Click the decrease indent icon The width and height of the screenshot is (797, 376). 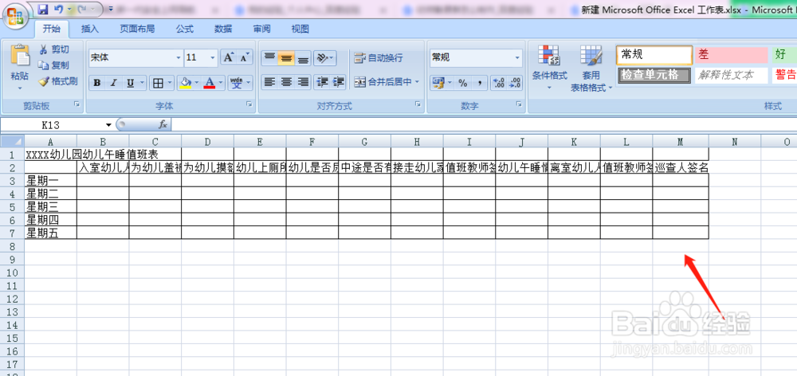pyautogui.click(x=321, y=82)
